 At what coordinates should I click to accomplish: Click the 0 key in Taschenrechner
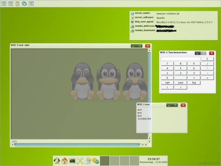[x=167, y=78]
